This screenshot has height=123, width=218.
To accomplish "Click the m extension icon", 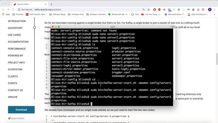I will (188, 10).
